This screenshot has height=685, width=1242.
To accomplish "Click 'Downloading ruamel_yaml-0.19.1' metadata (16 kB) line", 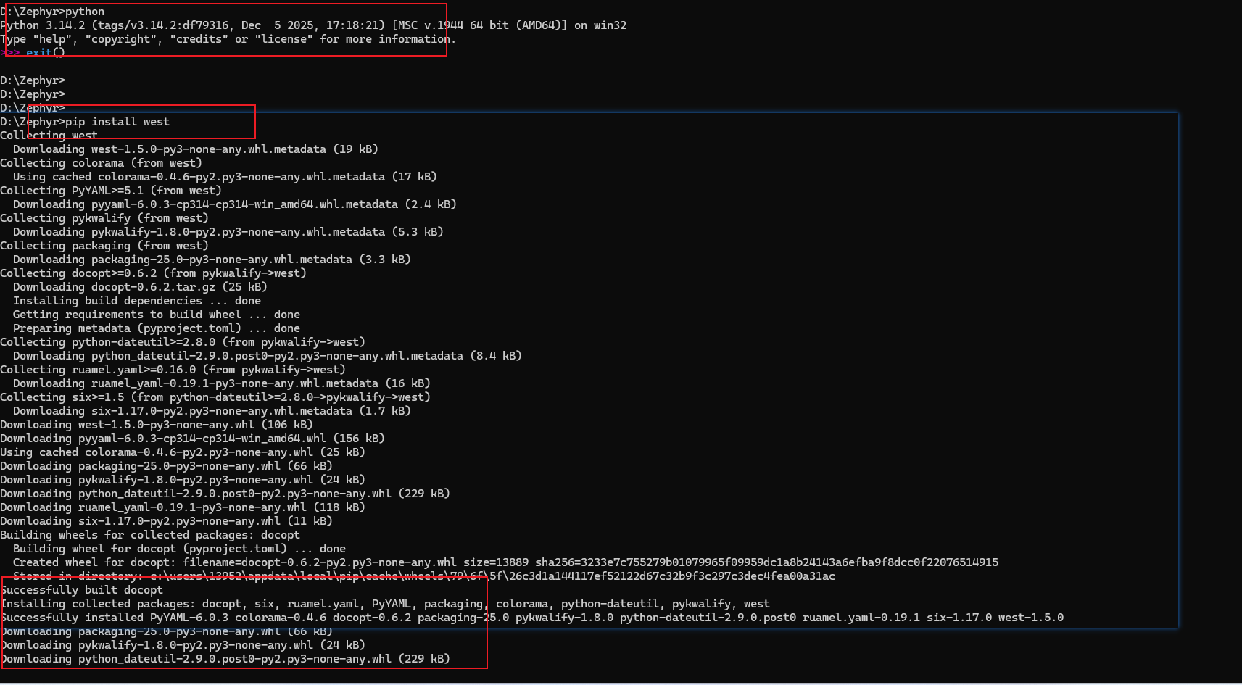I will (x=222, y=383).
